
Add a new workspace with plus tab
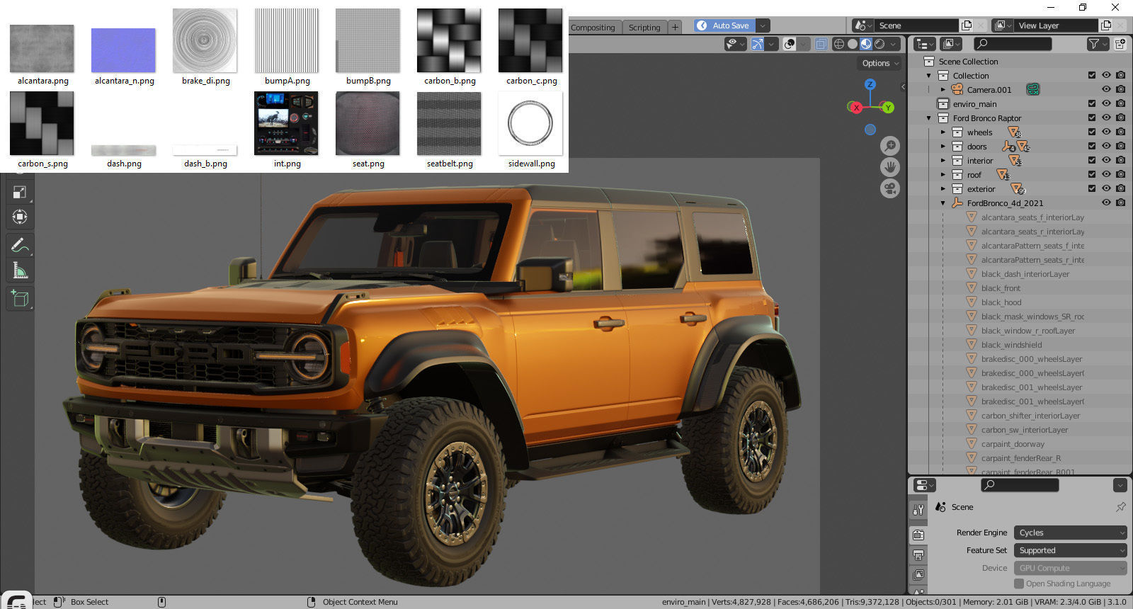point(675,28)
